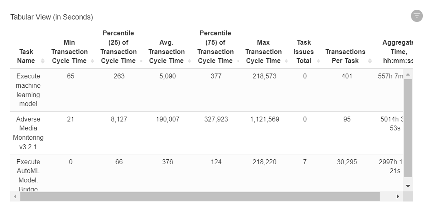Select the Adverse Media Monitoring v3.2.1 row
The image size is (433, 221).
(207, 133)
